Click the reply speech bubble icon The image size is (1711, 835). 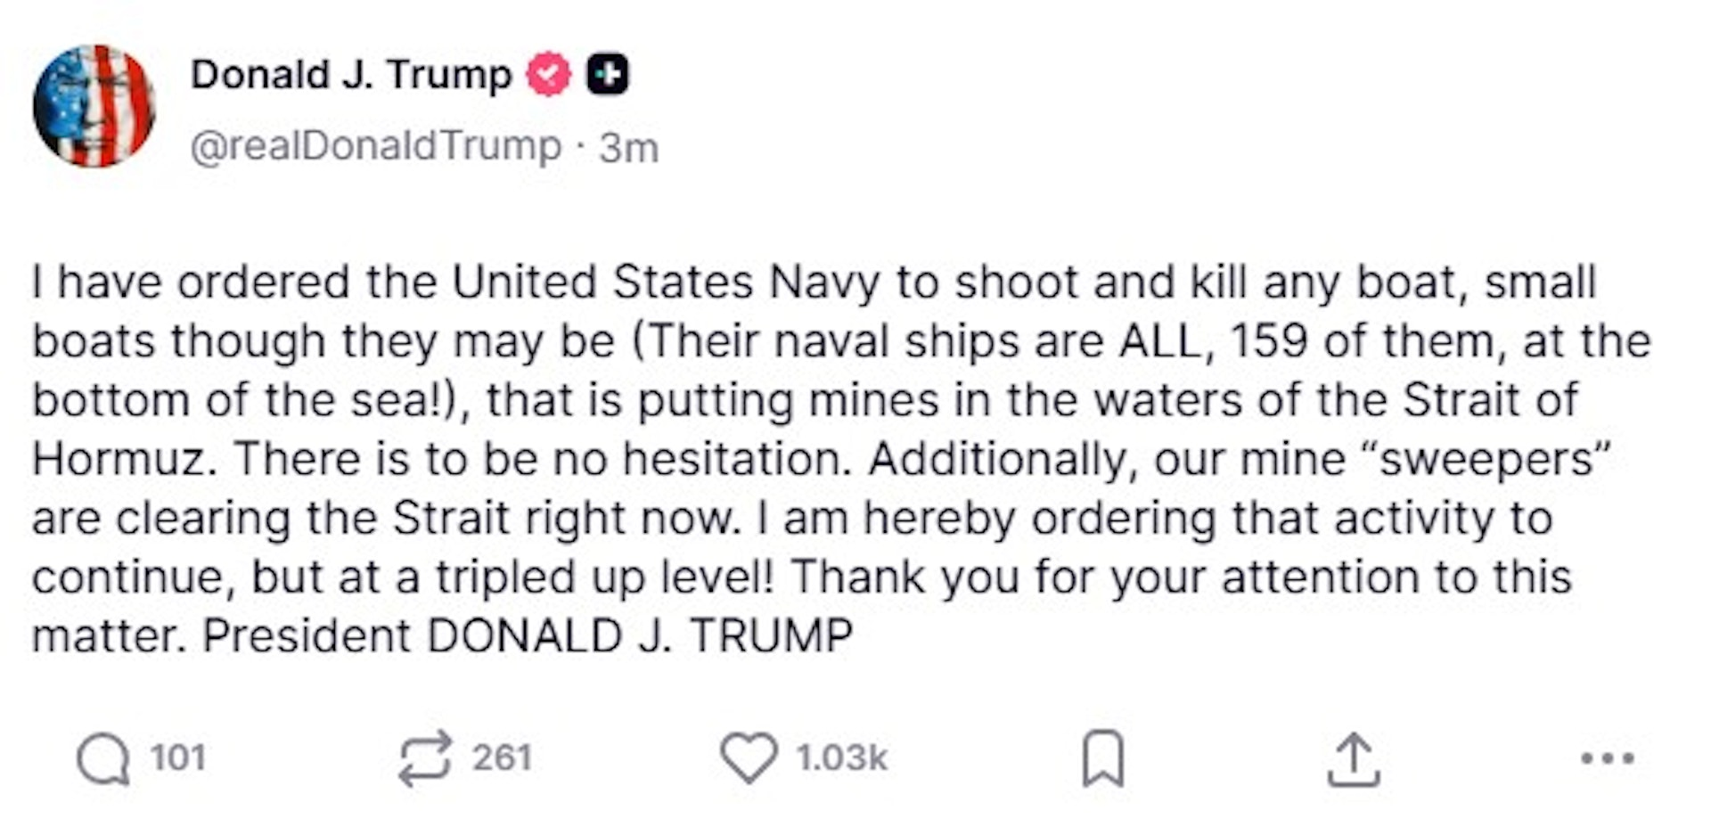coord(103,759)
